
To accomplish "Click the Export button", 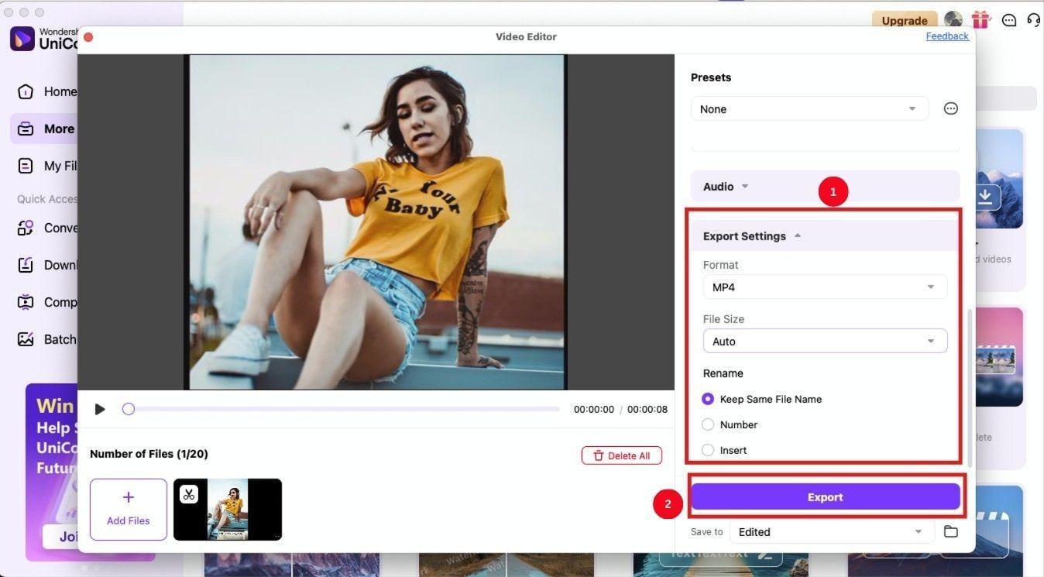I will pyautogui.click(x=826, y=497).
